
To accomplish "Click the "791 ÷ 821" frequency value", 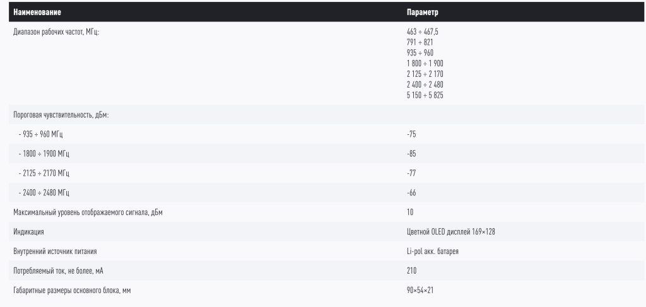I will pyautogui.click(x=419, y=42).
